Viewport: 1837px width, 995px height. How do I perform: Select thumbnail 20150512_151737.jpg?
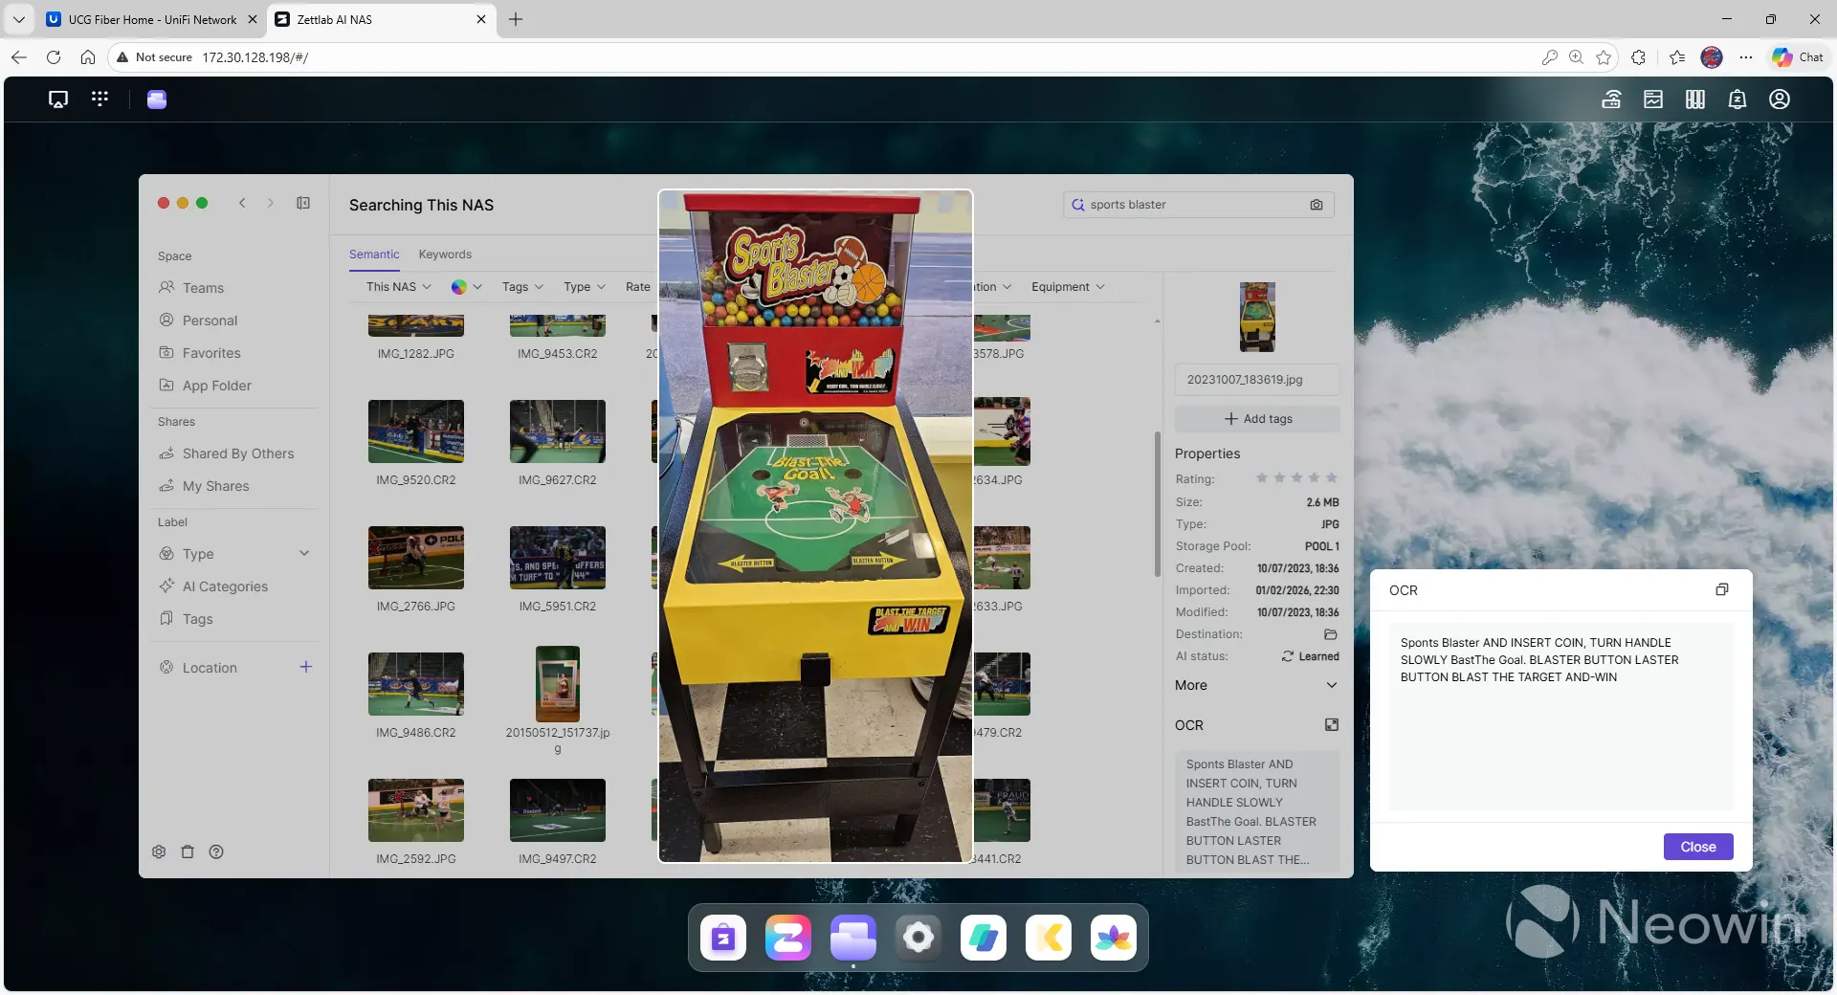tap(558, 684)
